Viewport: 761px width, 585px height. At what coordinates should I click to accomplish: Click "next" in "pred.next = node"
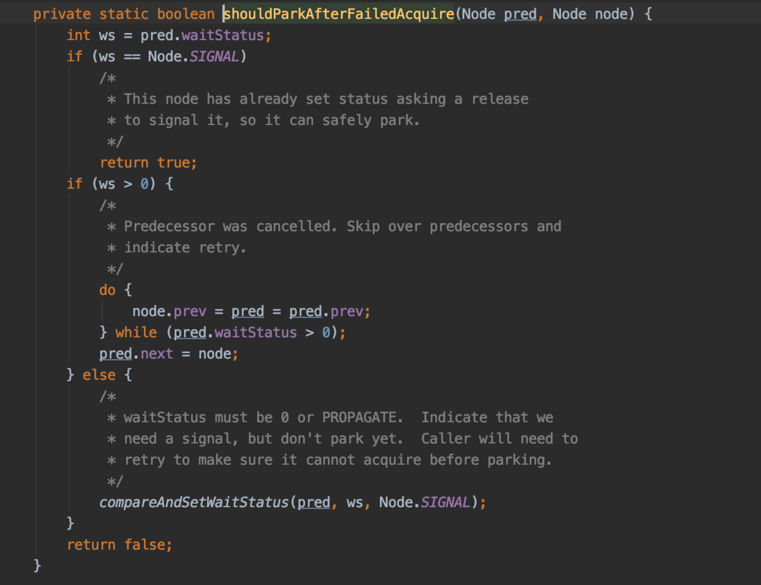click(x=157, y=354)
